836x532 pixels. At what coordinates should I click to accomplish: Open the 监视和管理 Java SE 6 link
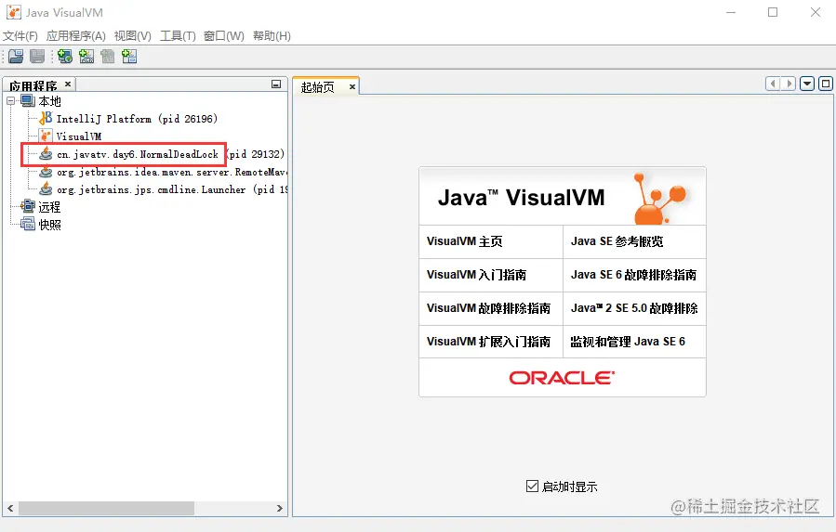click(628, 342)
